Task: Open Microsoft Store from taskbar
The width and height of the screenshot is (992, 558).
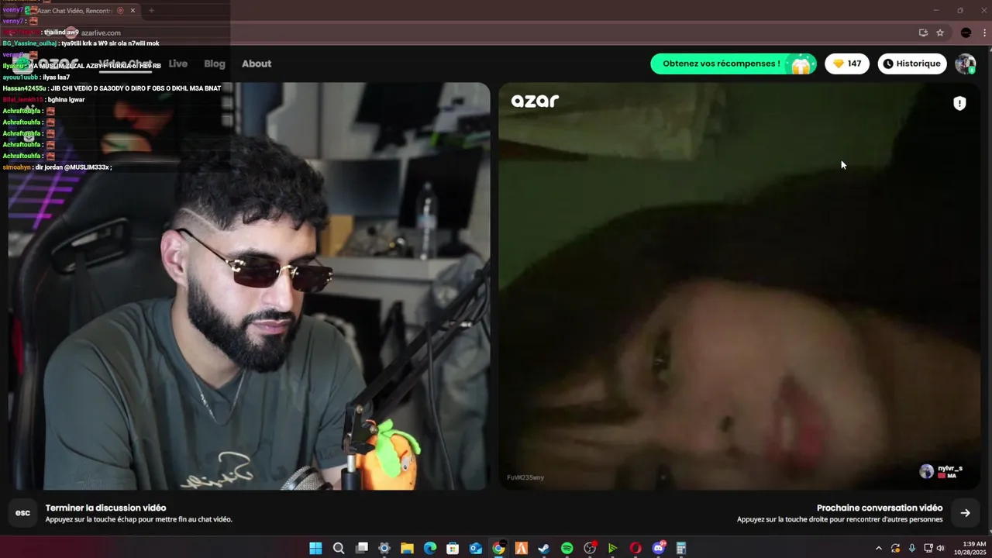Action: tap(453, 548)
